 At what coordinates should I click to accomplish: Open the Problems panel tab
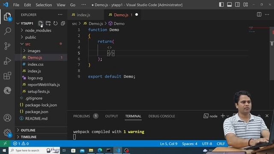pyautogui.click(x=82, y=116)
